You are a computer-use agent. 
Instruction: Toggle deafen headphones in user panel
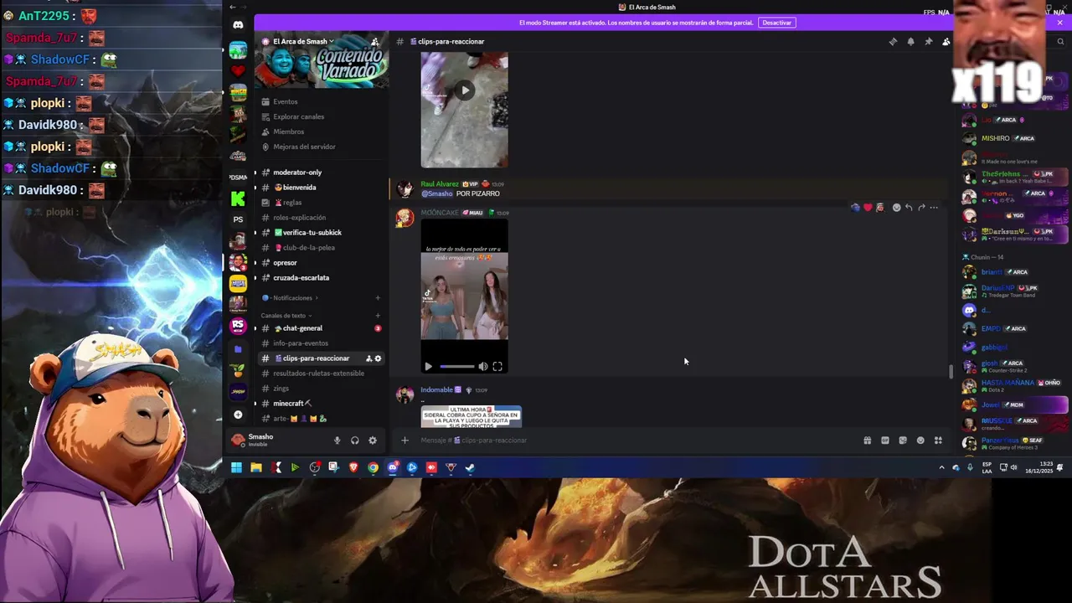click(x=355, y=441)
